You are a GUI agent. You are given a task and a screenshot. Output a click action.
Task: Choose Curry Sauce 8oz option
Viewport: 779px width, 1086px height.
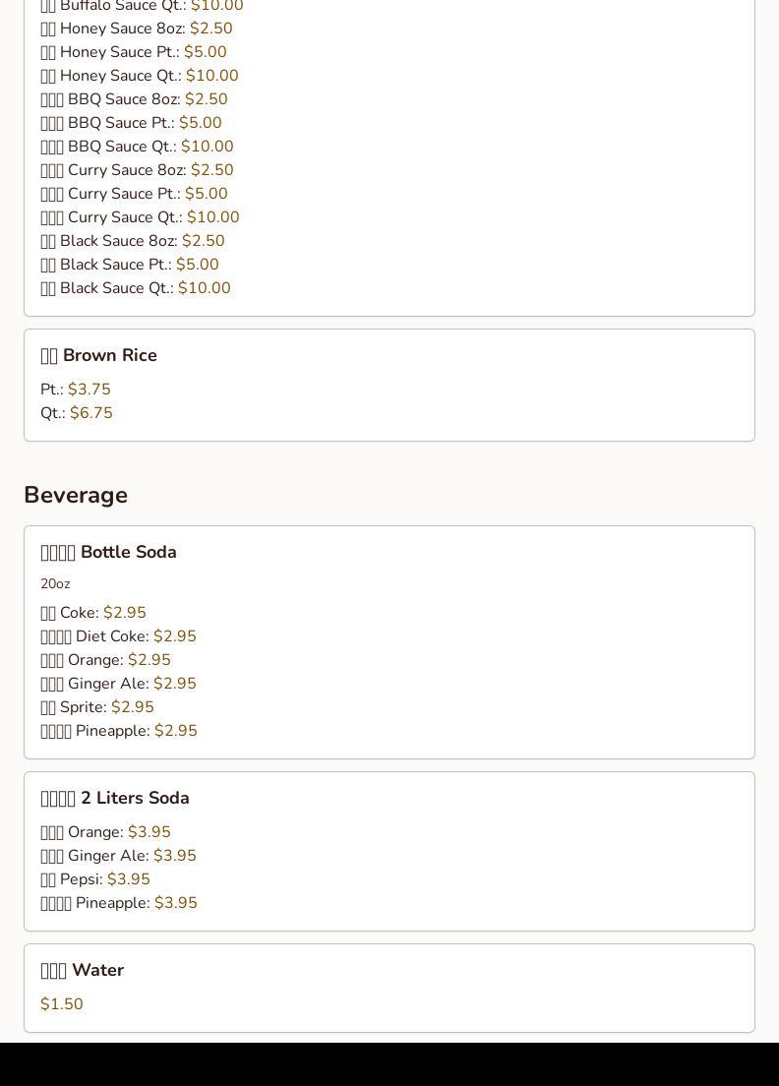pos(137,169)
